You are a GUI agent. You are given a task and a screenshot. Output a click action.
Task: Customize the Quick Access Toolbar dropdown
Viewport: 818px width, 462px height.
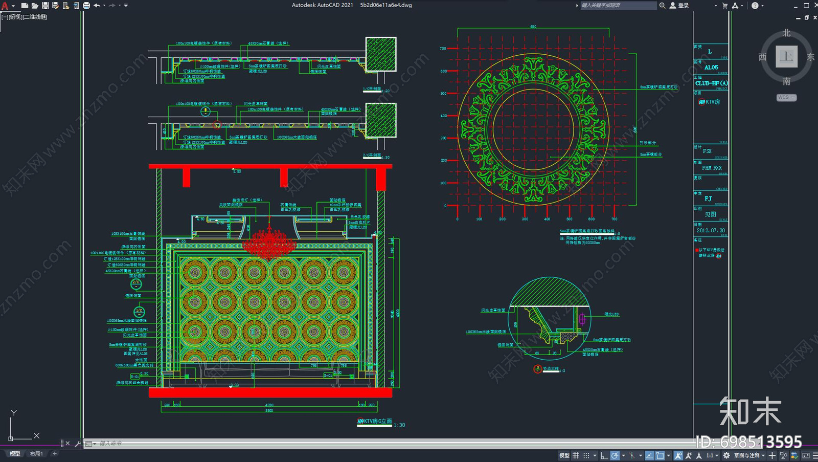click(126, 6)
